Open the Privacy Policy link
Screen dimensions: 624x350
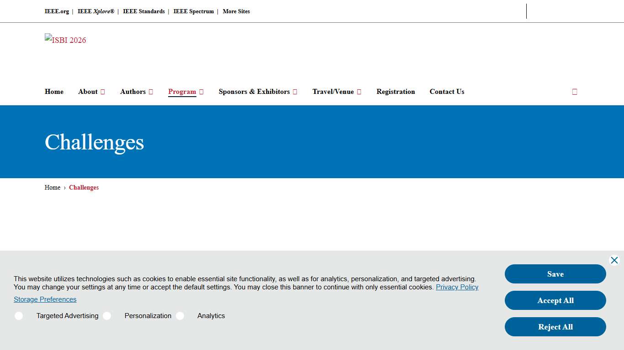click(457, 287)
